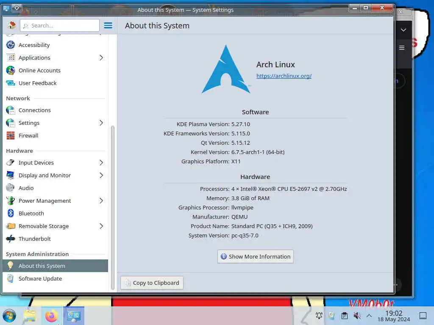Click the Power Management icon

pos(11,201)
